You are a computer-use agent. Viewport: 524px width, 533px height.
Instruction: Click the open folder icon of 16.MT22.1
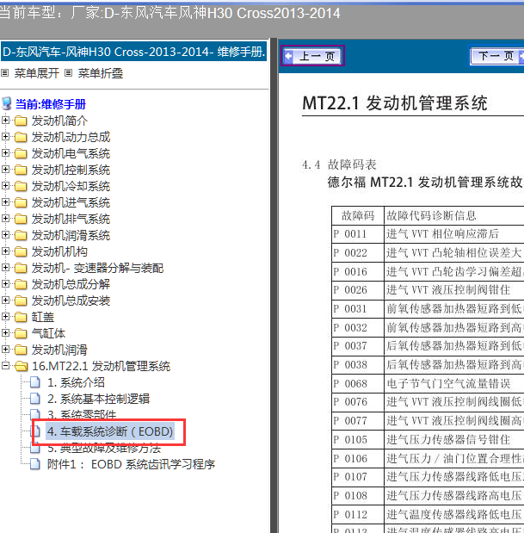click(x=22, y=366)
